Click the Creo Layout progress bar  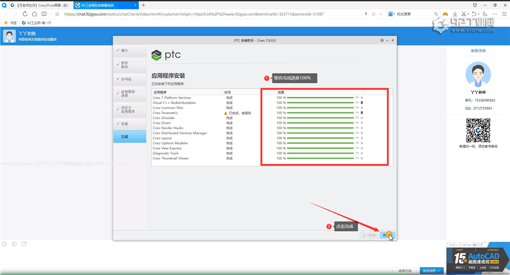pyautogui.click(x=320, y=138)
